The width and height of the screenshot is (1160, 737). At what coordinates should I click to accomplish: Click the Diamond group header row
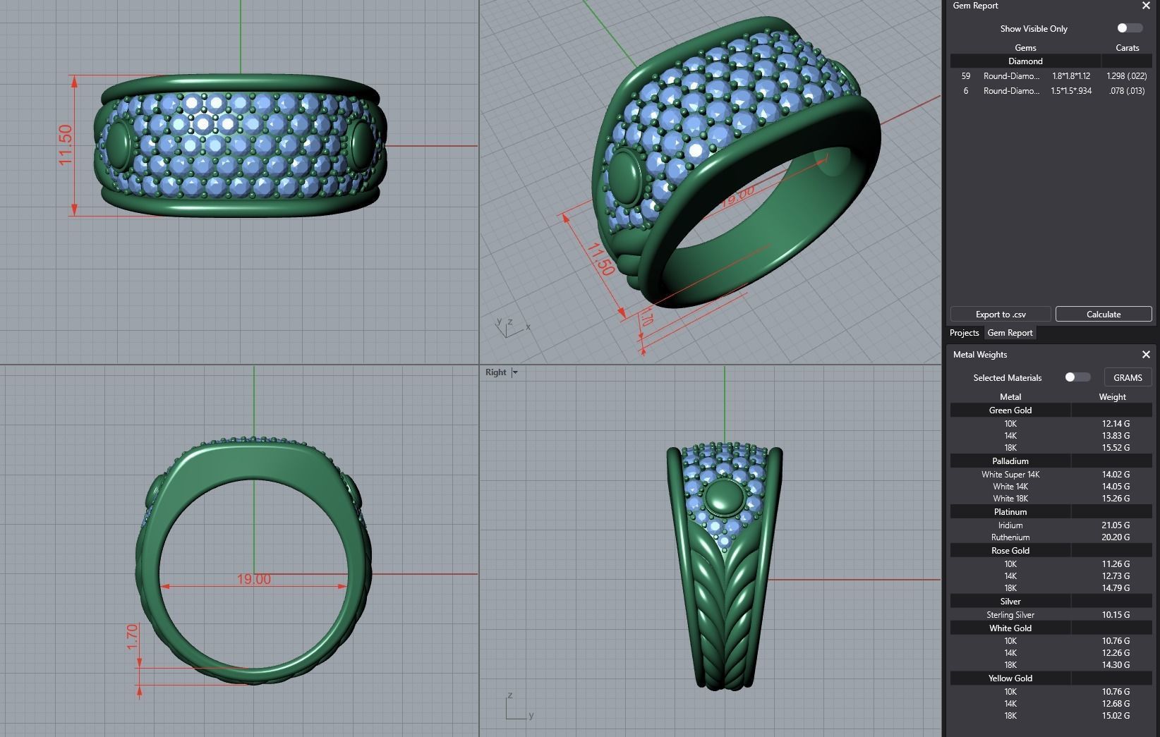(1025, 61)
